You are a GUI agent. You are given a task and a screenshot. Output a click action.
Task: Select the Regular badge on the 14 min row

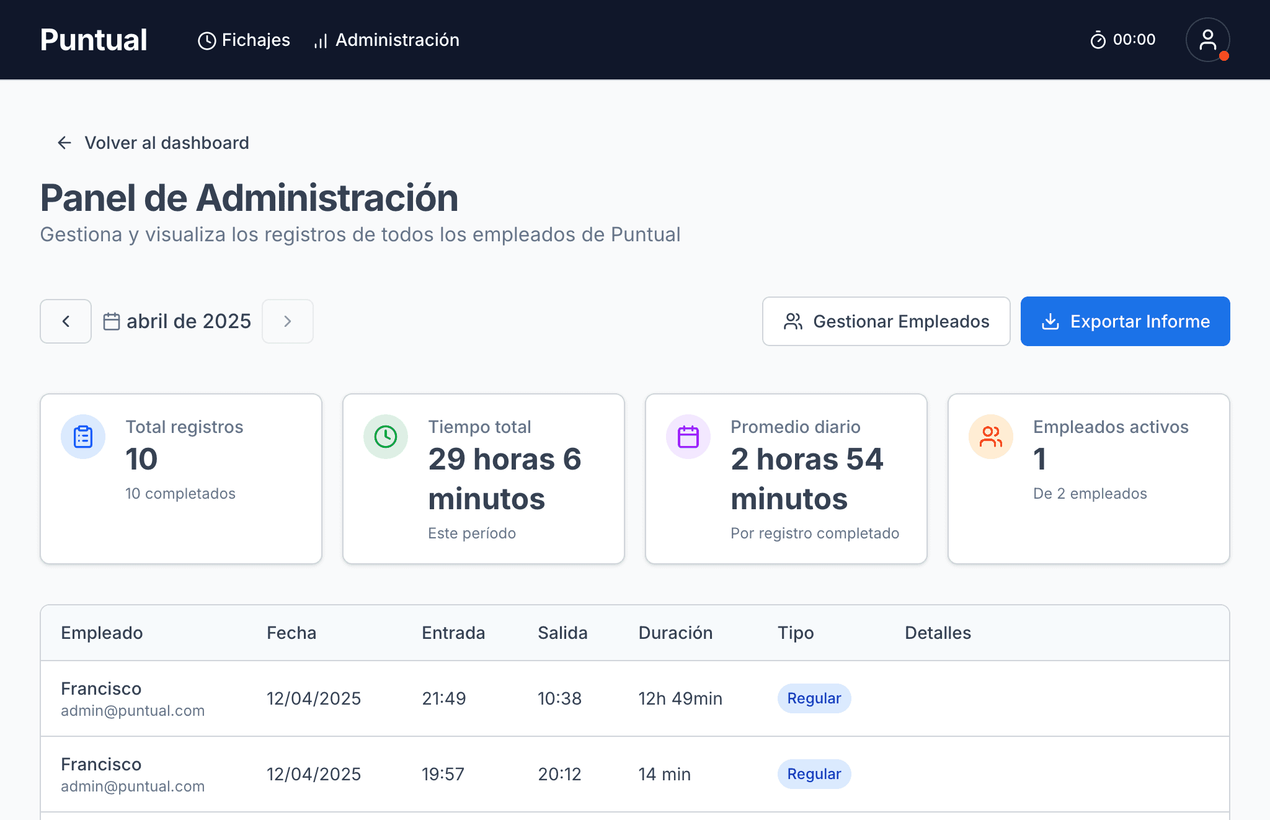tap(814, 774)
